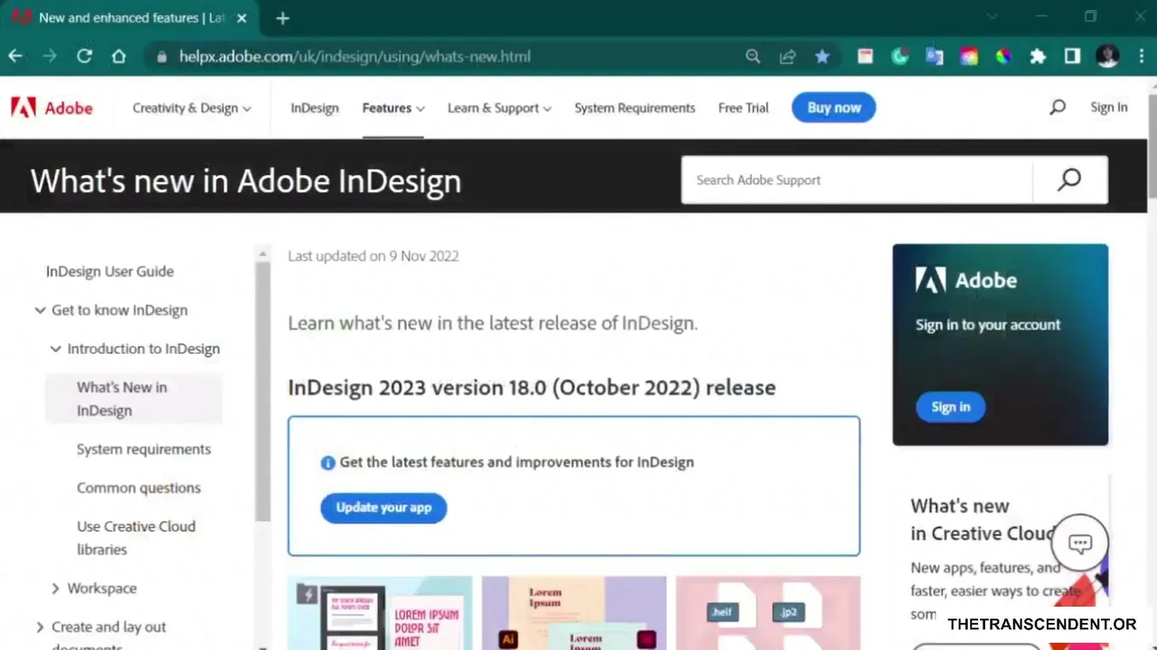
Task: Toggle the browser side panel
Action: tap(1072, 56)
